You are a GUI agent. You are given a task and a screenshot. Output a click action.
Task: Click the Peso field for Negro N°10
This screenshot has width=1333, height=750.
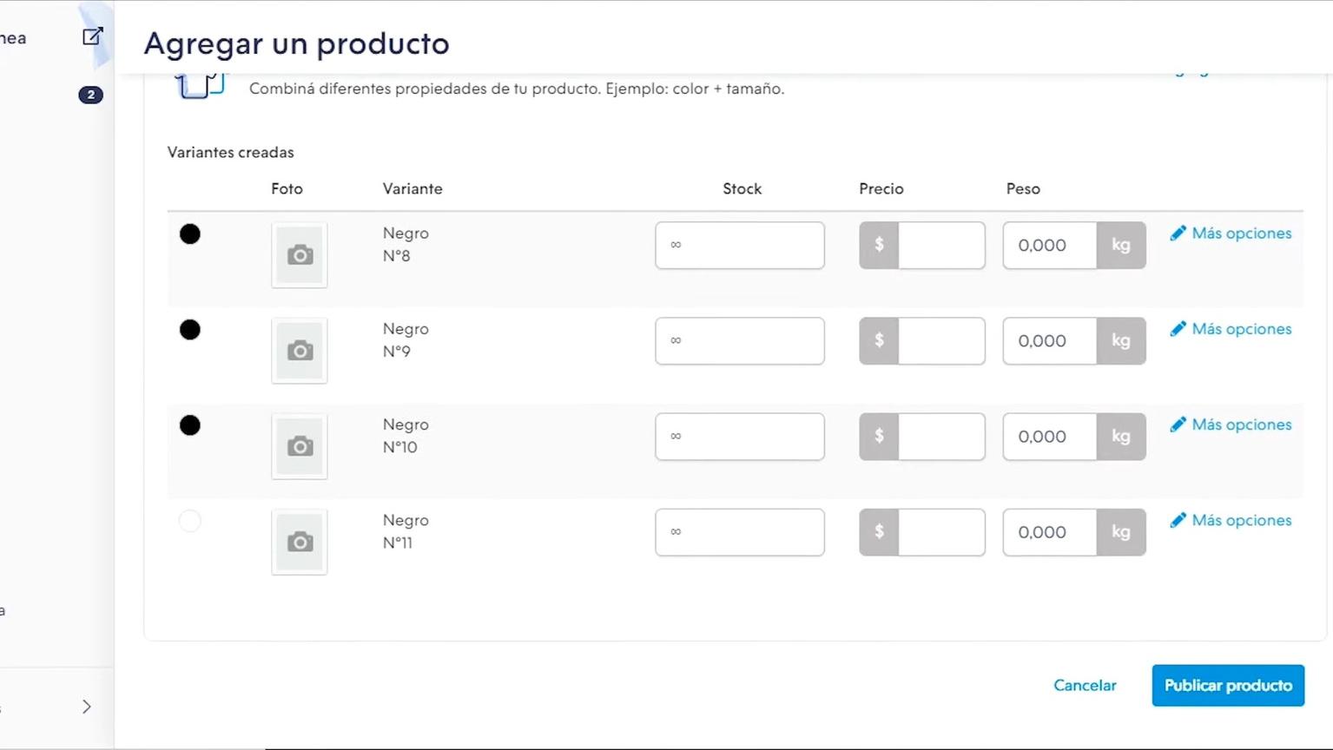click(1049, 437)
